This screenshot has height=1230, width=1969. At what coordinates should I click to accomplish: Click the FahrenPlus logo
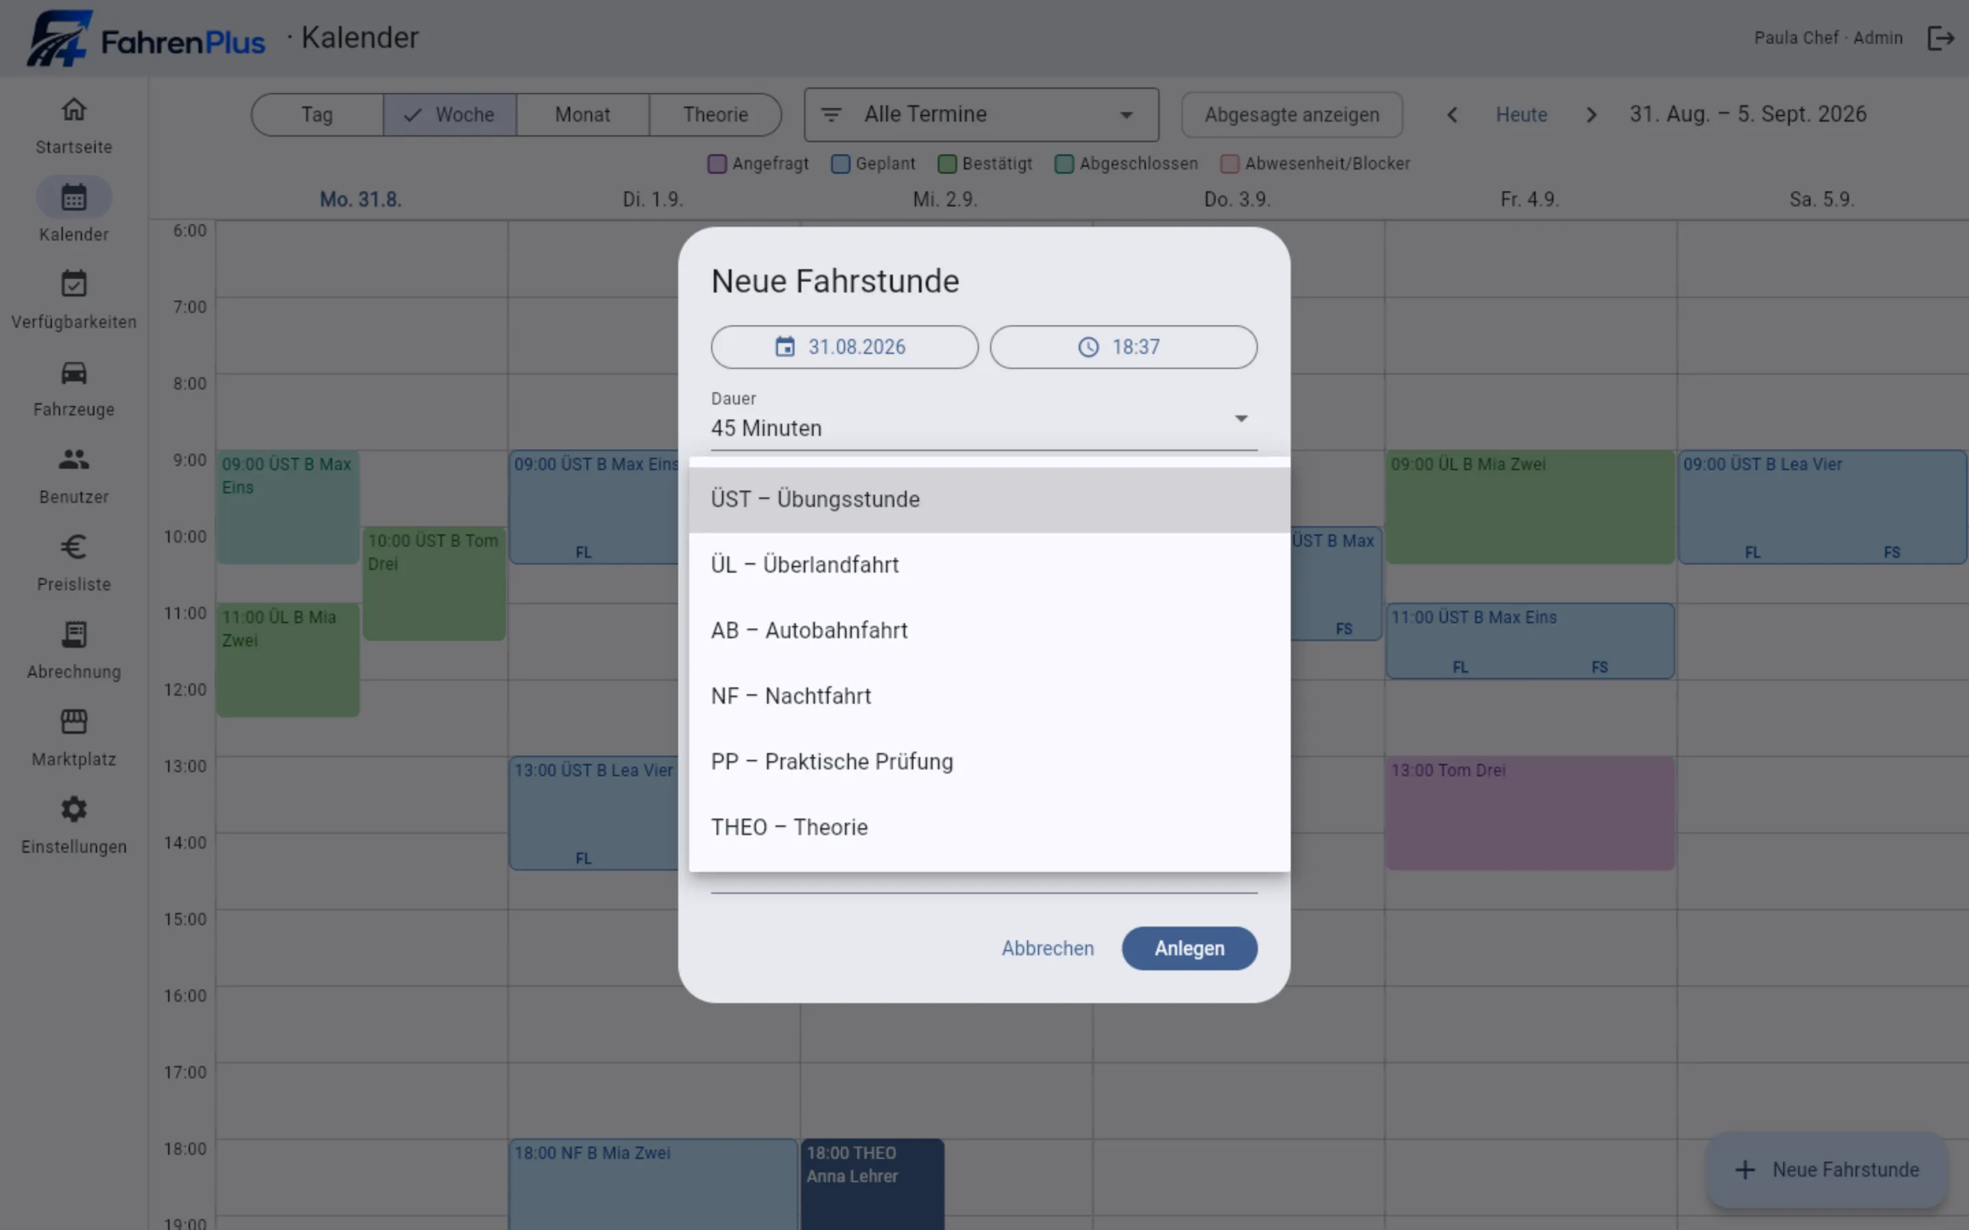(x=146, y=38)
